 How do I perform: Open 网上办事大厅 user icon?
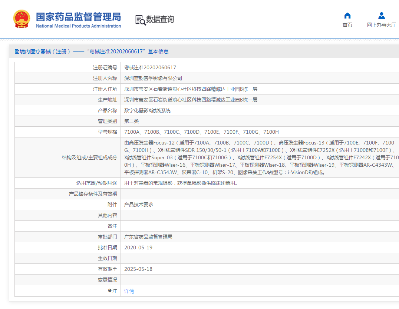pyautogui.click(x=382, y=16)
